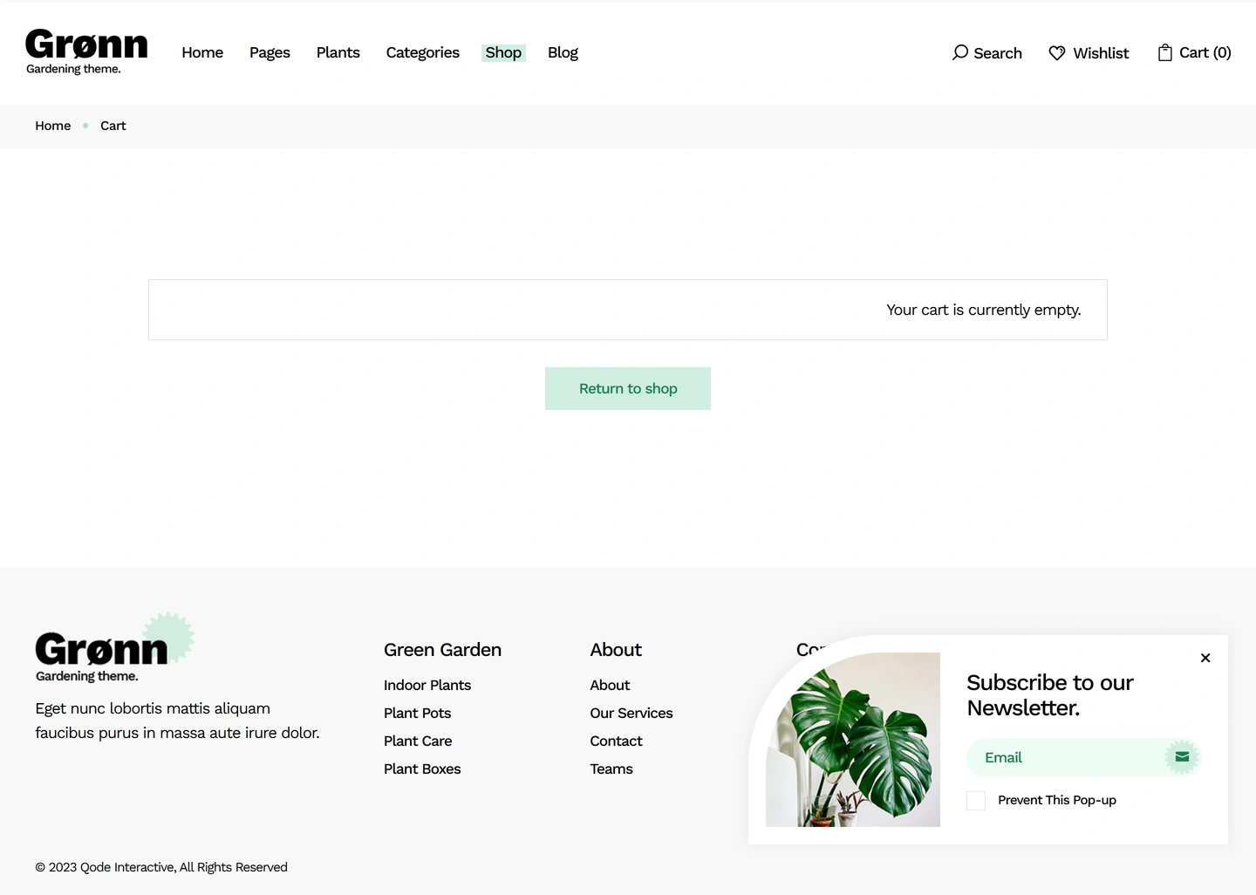Submit email with the envelope icon
This screenshot has height=895, width=1256.
[x=1182, y=757]
